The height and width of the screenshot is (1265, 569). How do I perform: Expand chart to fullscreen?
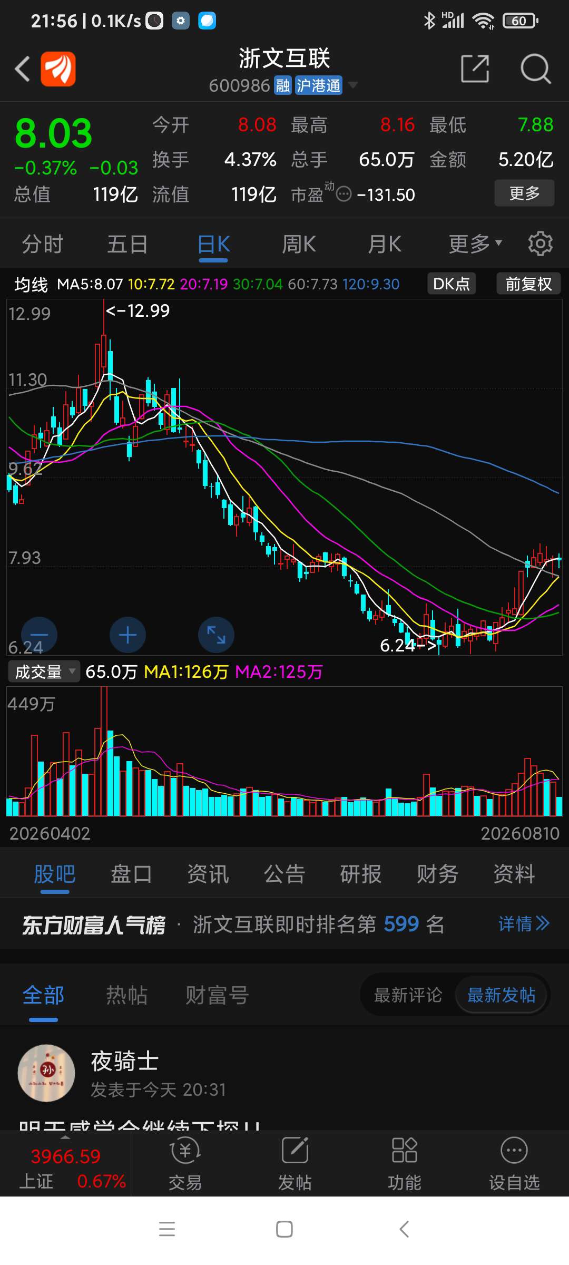coord(216,635)
